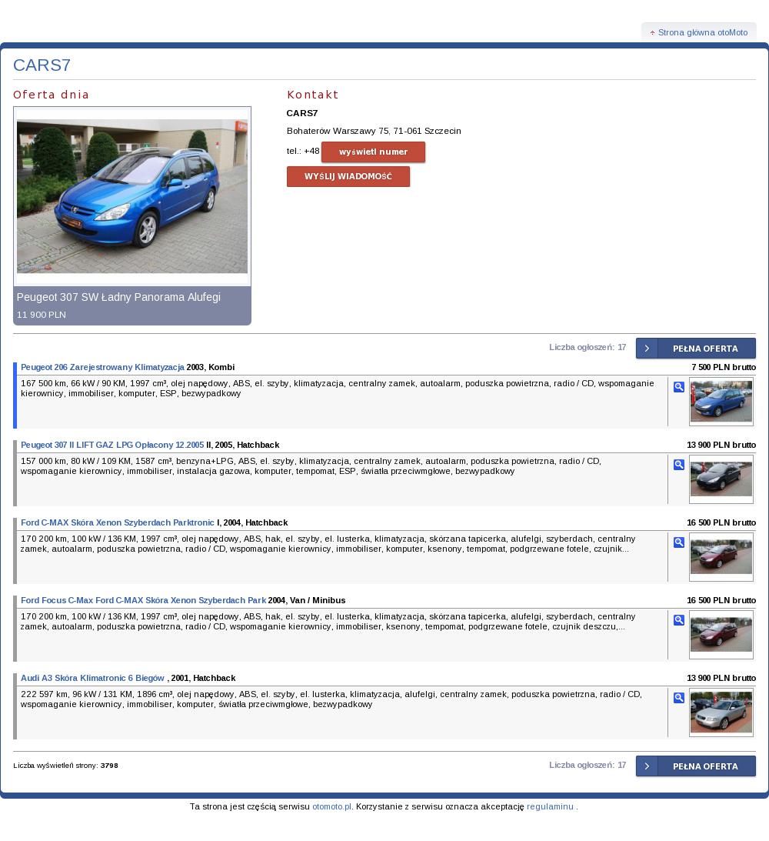Click the Oferta dnia section heading
The height and width of the screenshot is (841, 769).
click(x=51, y=95)
